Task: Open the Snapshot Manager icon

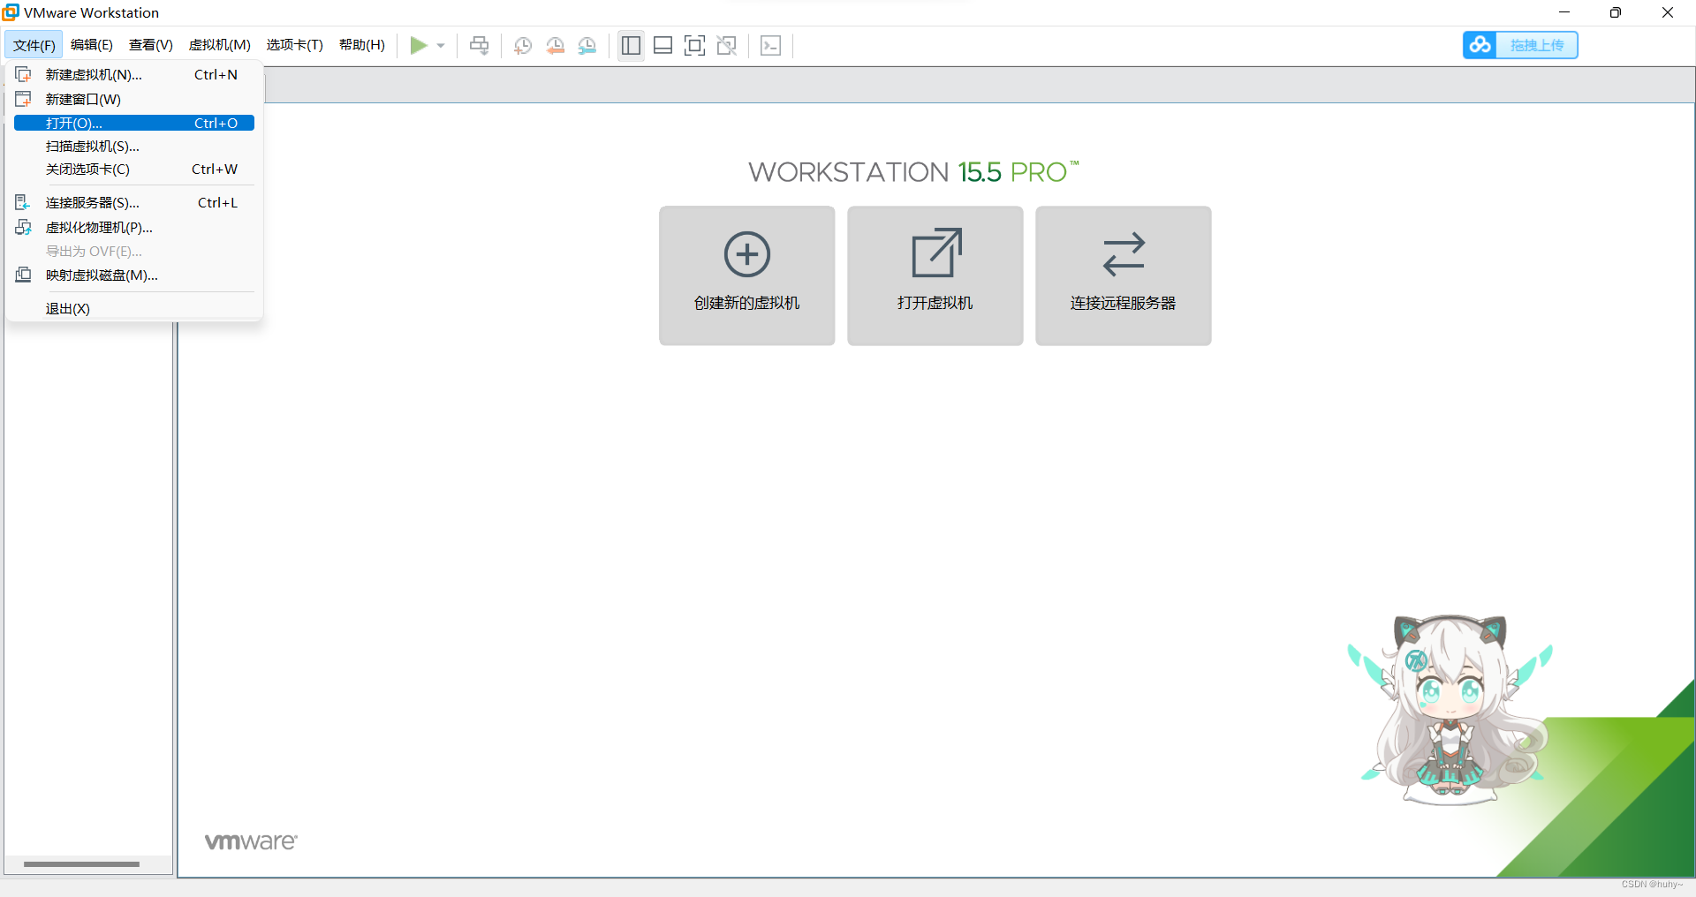Action: tap(587, 45)
